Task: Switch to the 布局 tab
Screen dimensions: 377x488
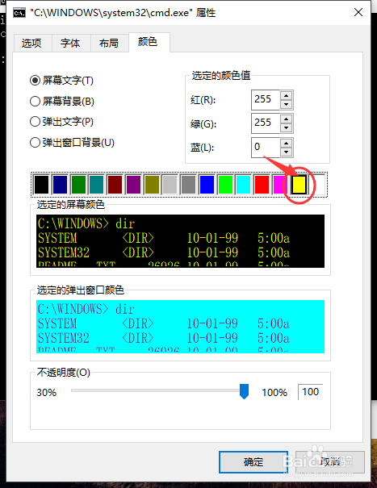Action: [109, 43]
